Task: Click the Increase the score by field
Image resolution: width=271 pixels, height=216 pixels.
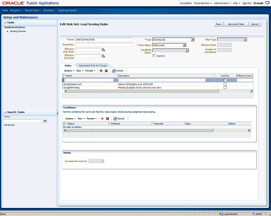Action: (x=96, y=161)
